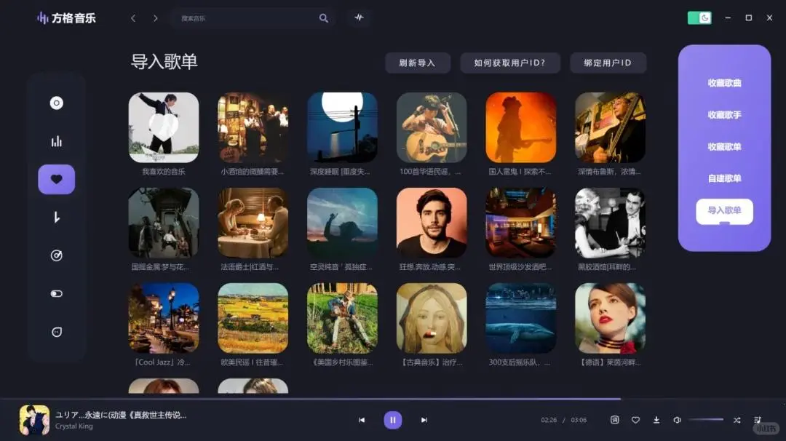This screenshot has width=786, height=441.
Task: Click the 绑定用户ID button
Action: point(608,63)
